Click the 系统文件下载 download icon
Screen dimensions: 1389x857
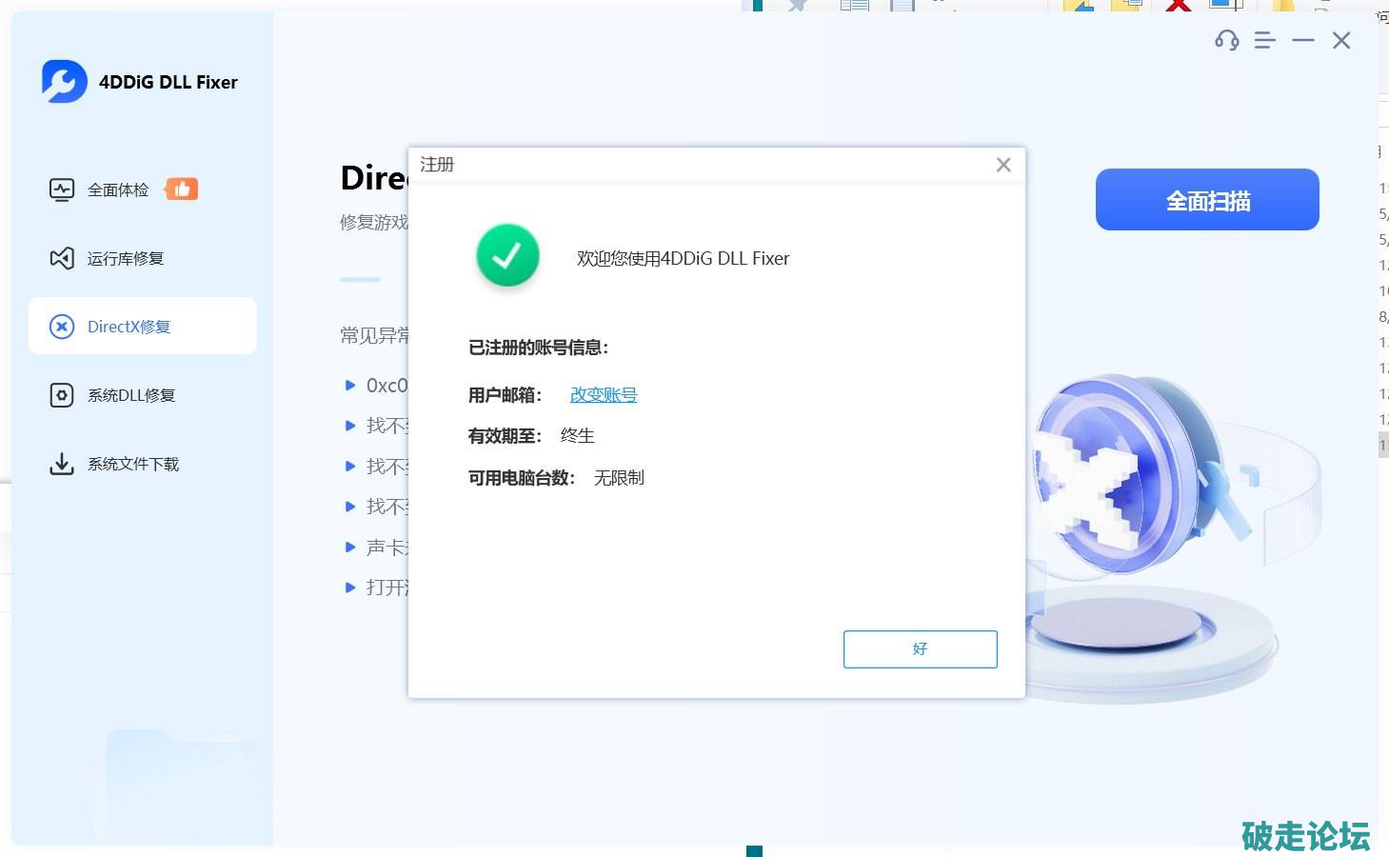[x=62, y=464]
